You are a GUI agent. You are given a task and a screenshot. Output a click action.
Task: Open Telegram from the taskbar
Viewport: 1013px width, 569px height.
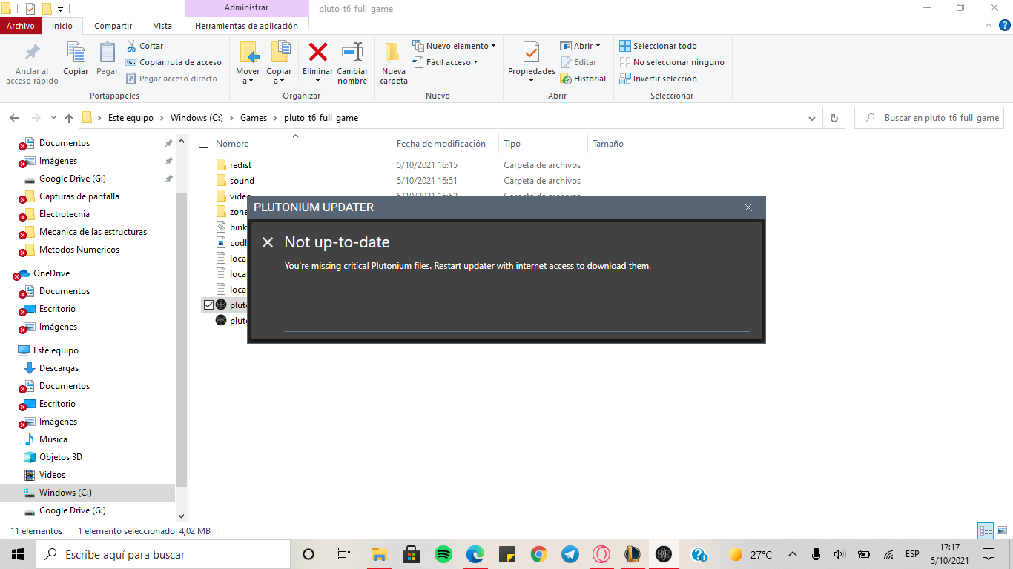click(570, 554)
